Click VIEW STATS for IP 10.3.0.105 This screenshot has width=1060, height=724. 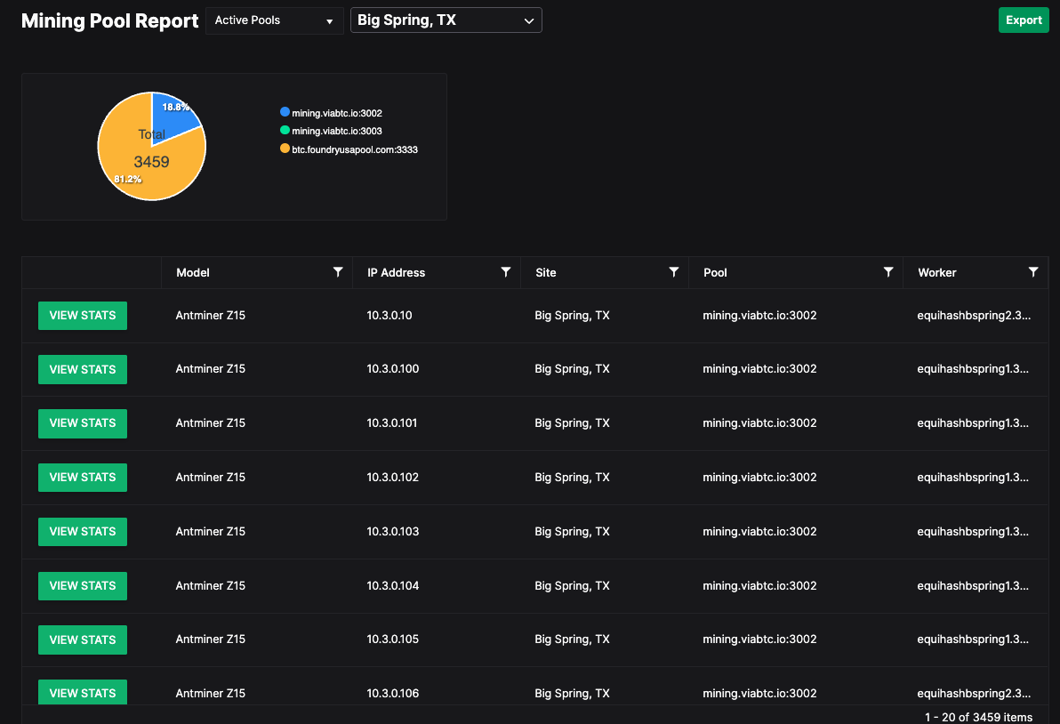point(83,640)
